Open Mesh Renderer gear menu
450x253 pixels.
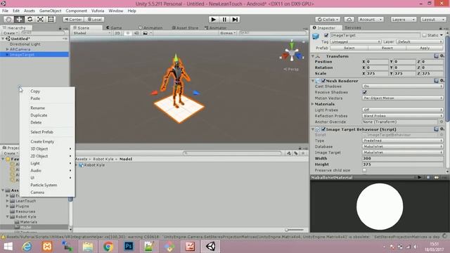(442, 81)
